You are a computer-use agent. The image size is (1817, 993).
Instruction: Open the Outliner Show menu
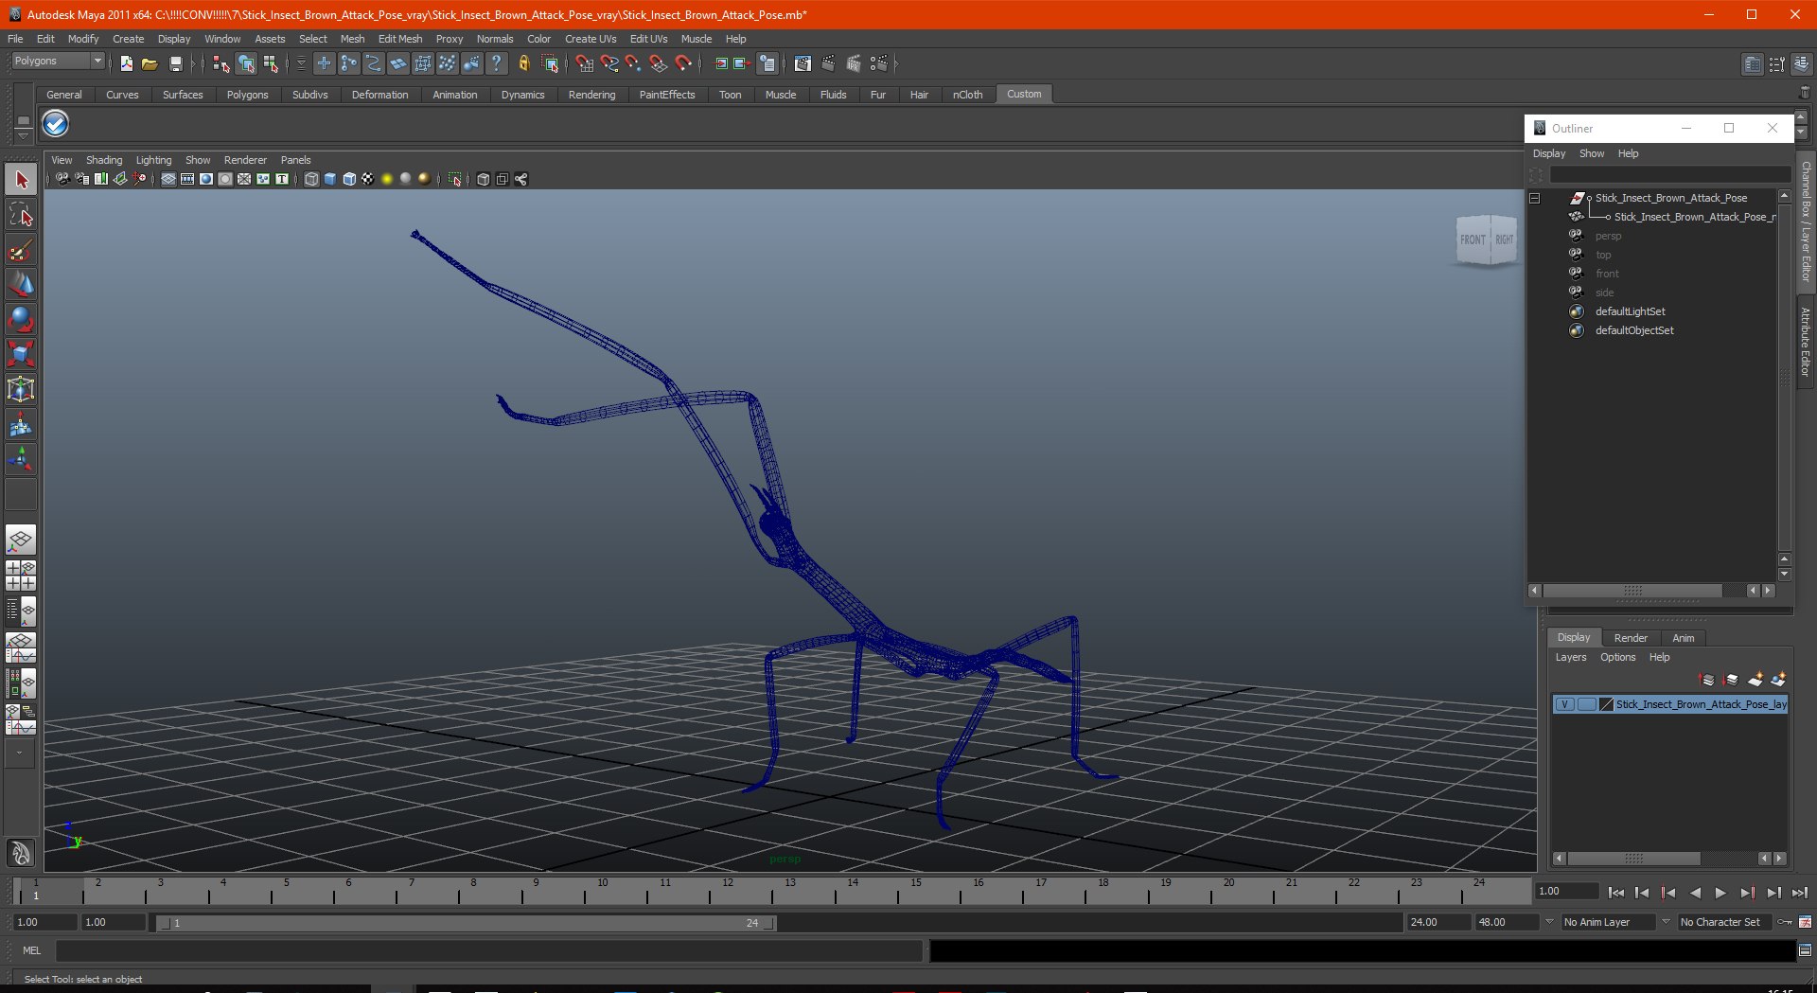pos(1592,153)
